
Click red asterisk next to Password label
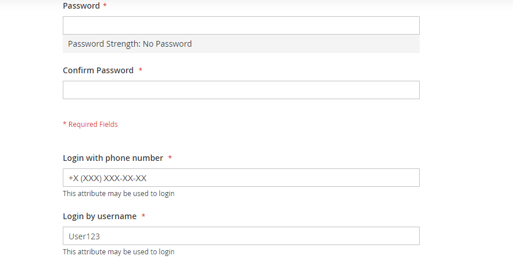(105, 6)
